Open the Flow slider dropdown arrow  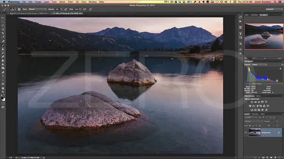coord(80,9)
